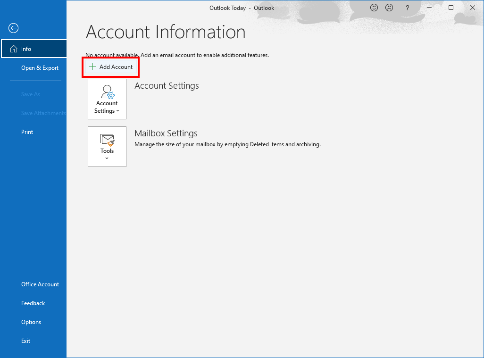Click the envelope icon on the Tools button

click(107, 140)
